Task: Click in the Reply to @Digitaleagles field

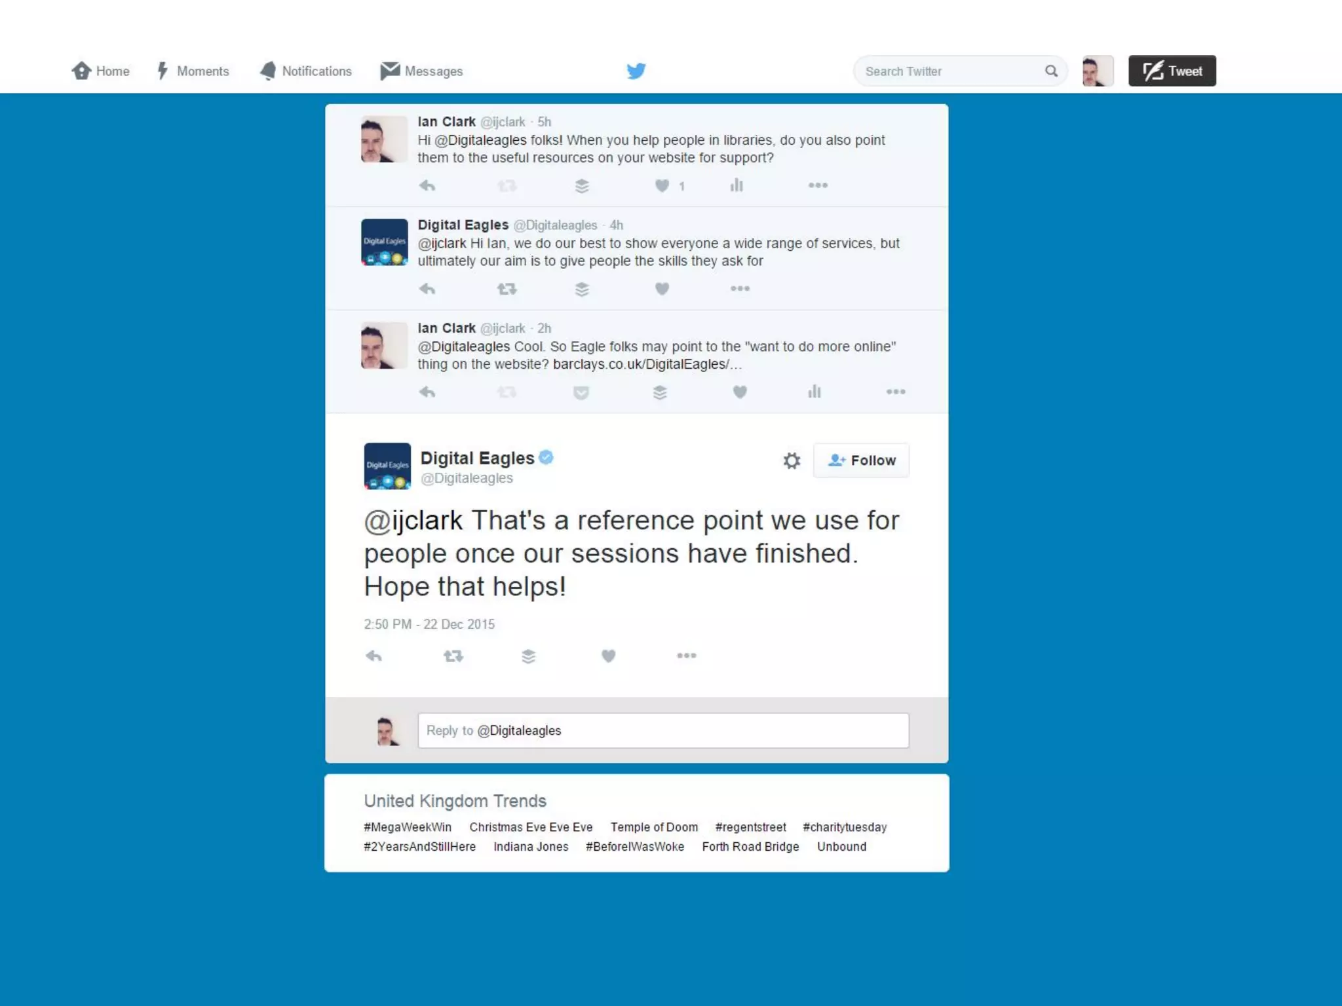Action: (x=663, y=730)
